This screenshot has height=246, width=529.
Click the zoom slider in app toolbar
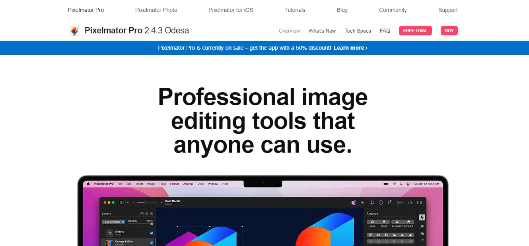click(x=147, y=202)
